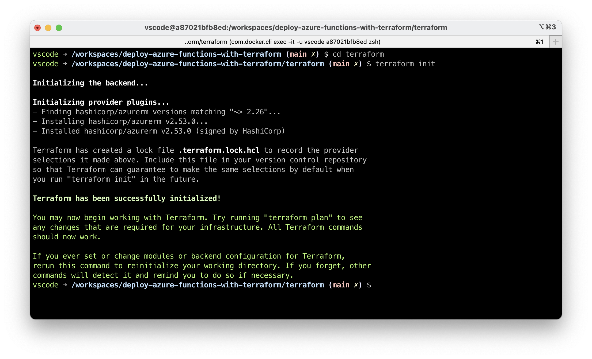Click 'so that Terraform can guarantee' line
Screen dimensions: 592x359
click(193, 170)
